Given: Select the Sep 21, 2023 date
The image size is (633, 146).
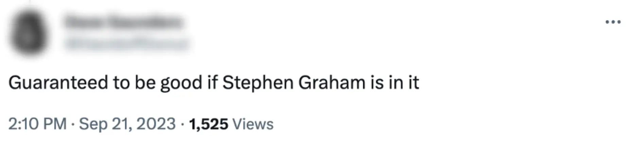Looking at the screenshot, I should [x=127, y=124].
